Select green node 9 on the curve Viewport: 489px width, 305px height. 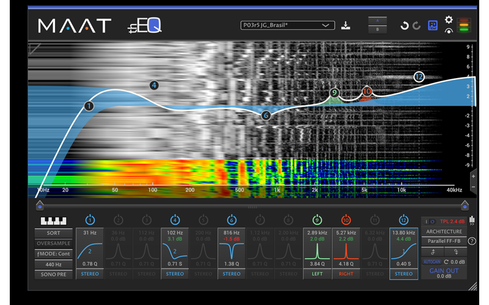[x=334, y=93]
